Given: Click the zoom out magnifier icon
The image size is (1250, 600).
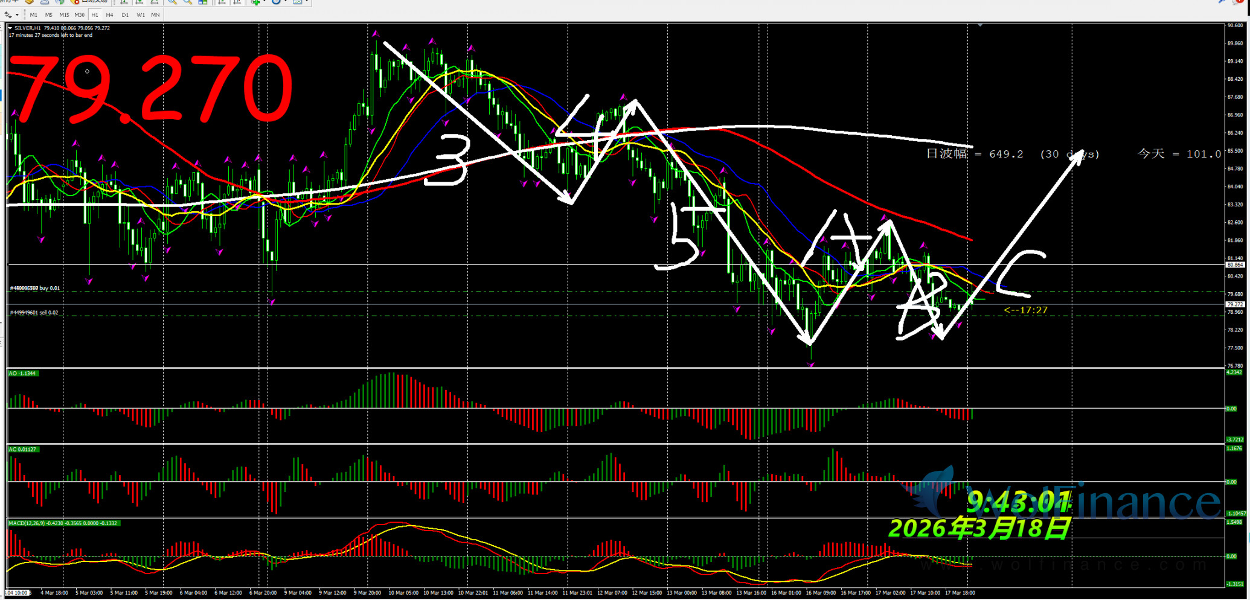Looking at the screenshot, I should [187, 2].
